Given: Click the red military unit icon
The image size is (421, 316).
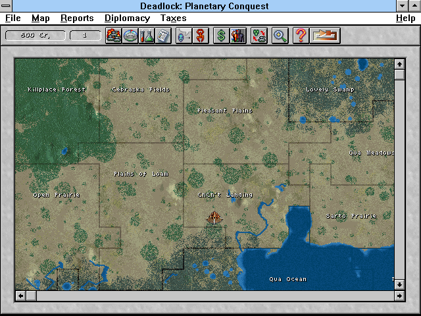Looking at the screenshot, I should (x=200, y=36).
